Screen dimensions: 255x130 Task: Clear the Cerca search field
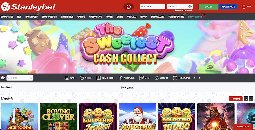[31, 78]
